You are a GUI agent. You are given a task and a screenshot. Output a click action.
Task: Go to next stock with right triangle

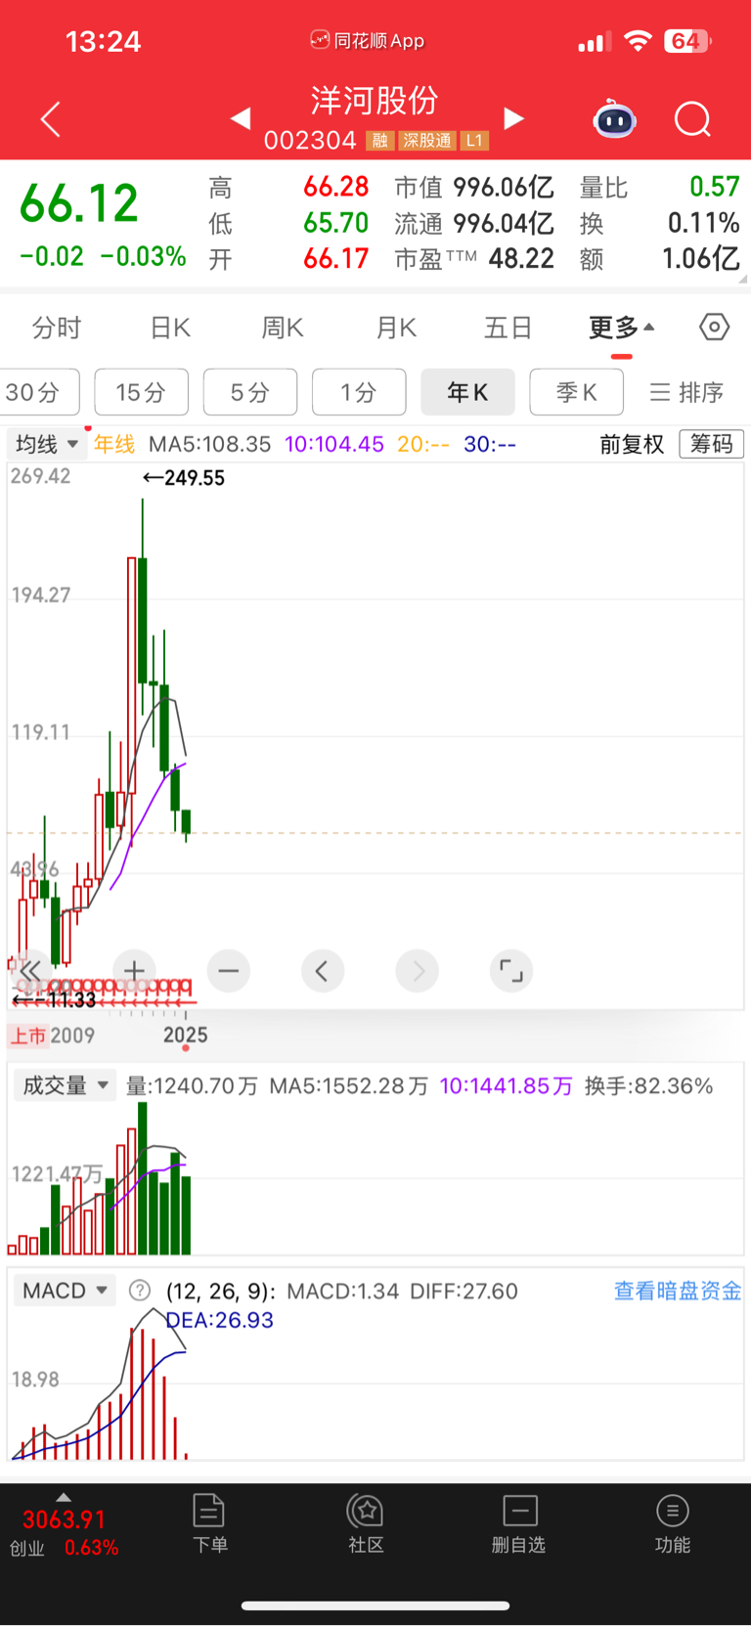pyautogui.click(x=513, y=118)
